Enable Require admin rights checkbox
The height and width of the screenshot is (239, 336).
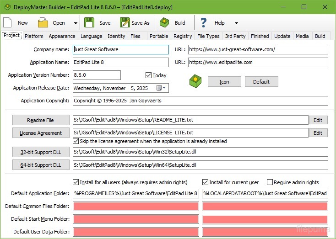(x=270, y=182)
